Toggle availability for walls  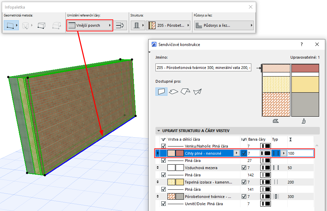[161, 92]
